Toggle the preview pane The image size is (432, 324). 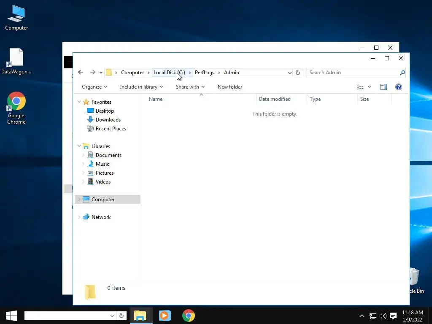[383, 87]
